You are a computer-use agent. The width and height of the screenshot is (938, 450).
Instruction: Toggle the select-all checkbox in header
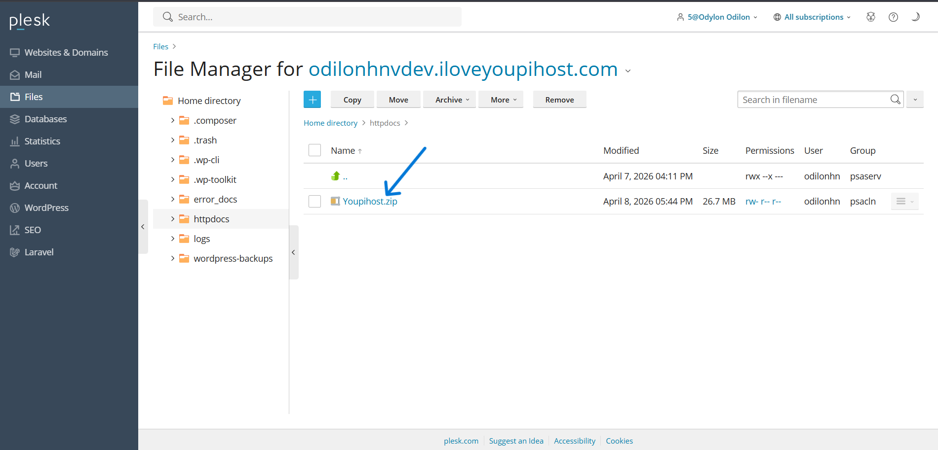[x=314, y=150]
